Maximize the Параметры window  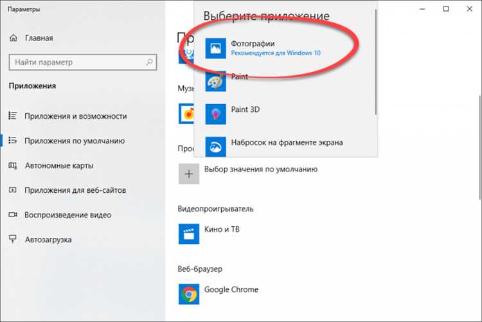(x=446, y=9)
